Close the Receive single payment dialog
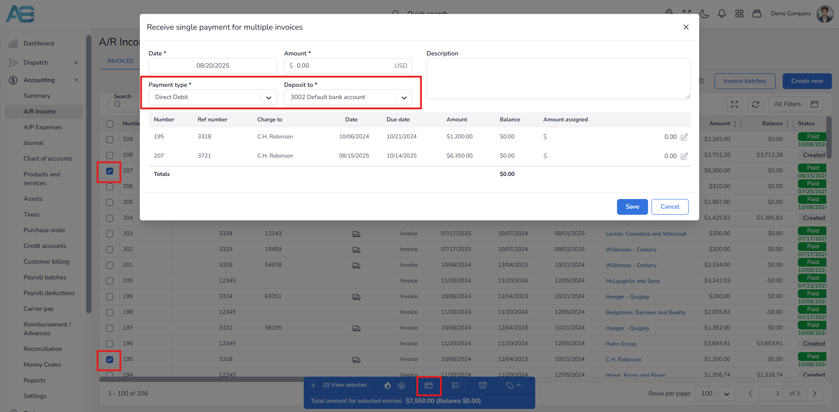This screenshot has width=839, height=412. [686, 27]
